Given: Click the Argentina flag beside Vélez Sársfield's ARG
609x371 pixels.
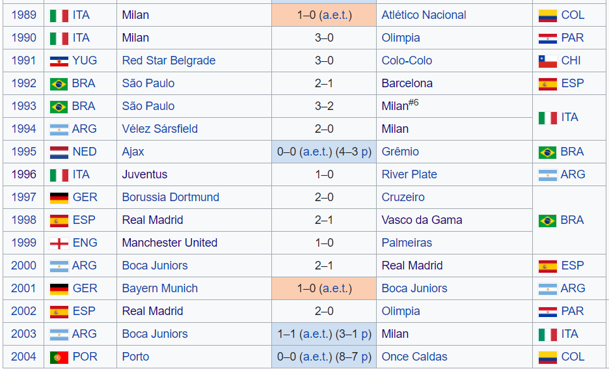Looking at the screenshot, I should point(59,130).
